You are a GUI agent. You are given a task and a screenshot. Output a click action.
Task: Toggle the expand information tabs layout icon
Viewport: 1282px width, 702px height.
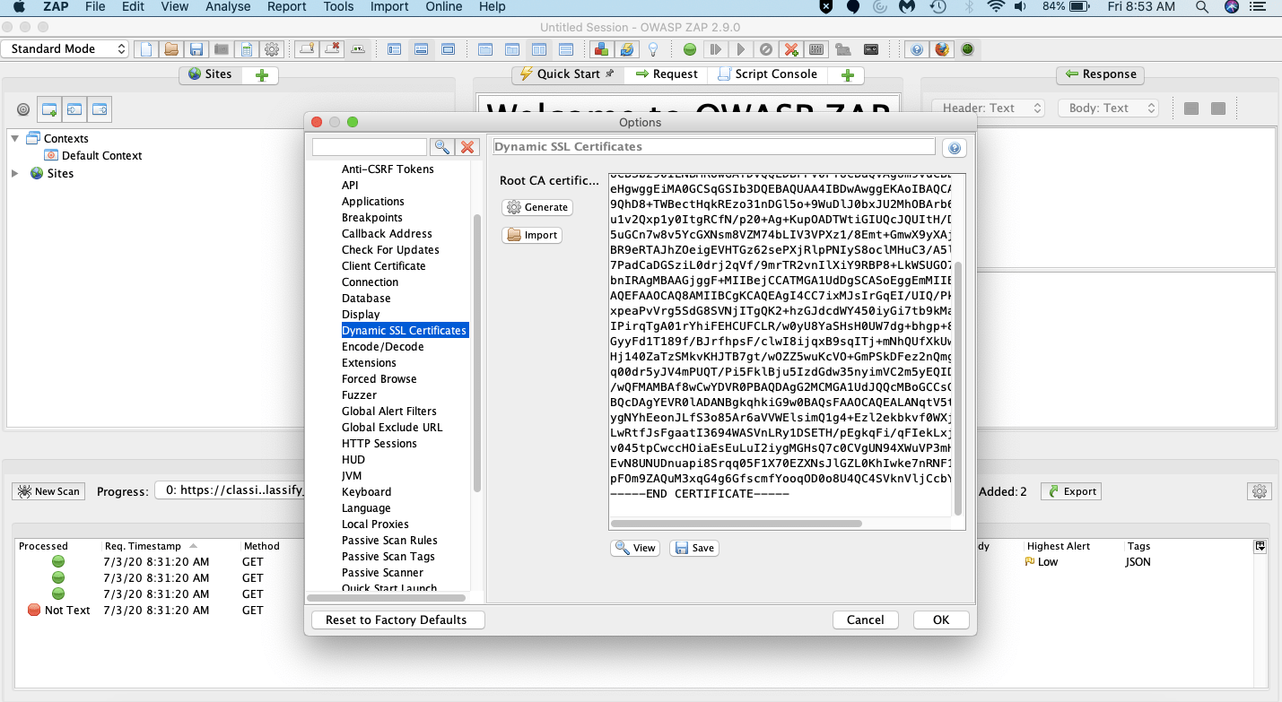pos(420,49)
